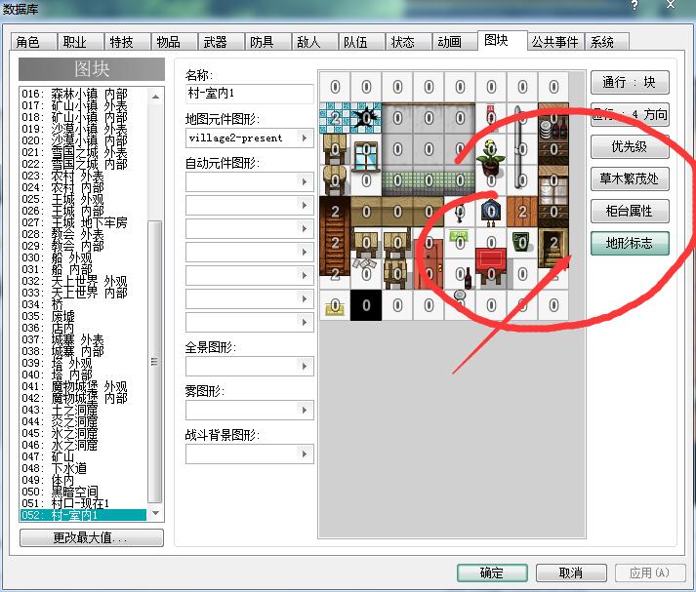
Task: Click the list scroll up arrow
Action: (155, 97)
